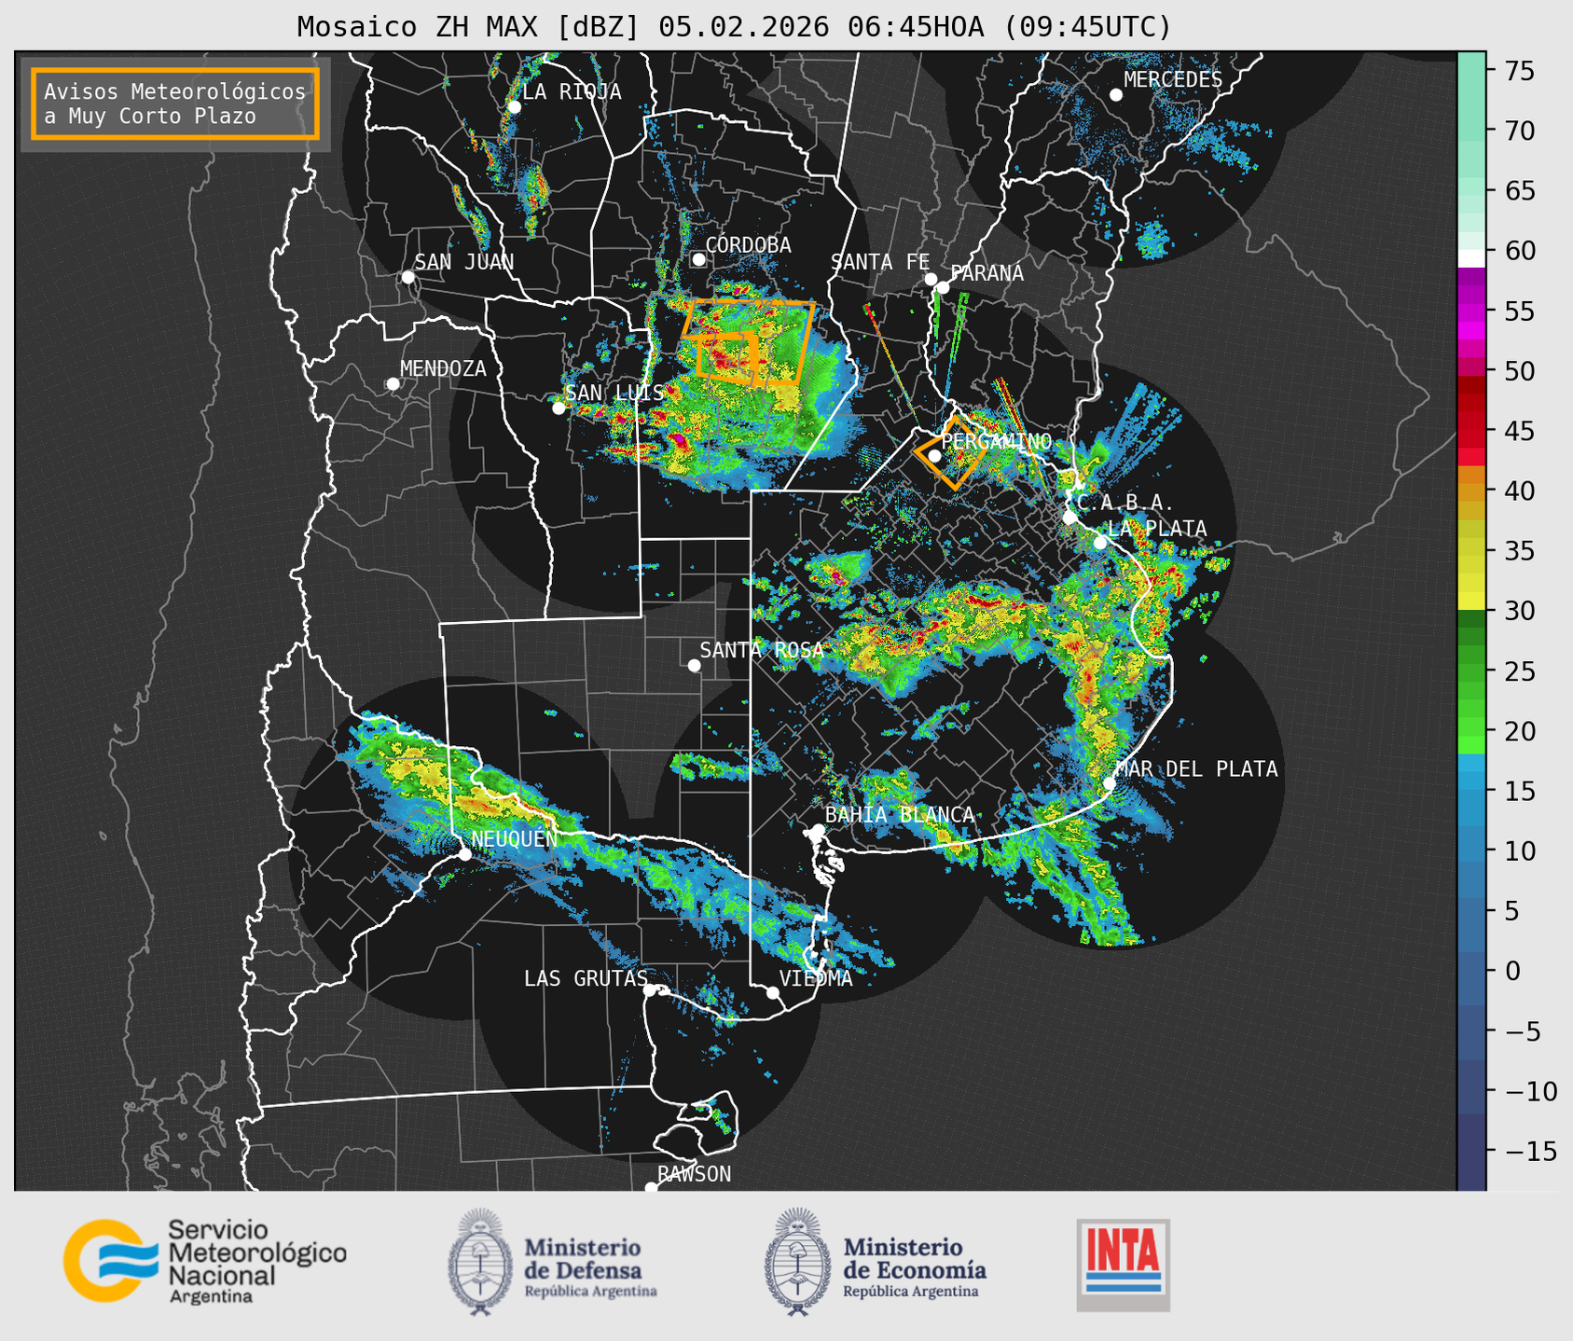The height and width of the screenshot is (1341, 1573).
Task: Click the INTA logo
Action: tap(1123, 1265)
